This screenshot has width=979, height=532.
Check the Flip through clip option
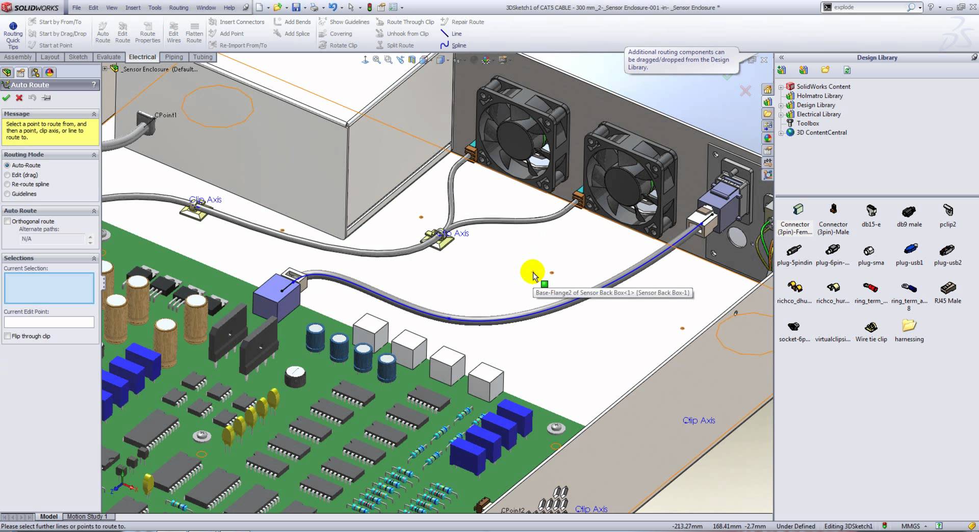point(8,336)
